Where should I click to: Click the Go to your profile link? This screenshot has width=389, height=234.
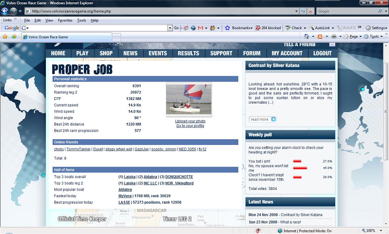190,126
